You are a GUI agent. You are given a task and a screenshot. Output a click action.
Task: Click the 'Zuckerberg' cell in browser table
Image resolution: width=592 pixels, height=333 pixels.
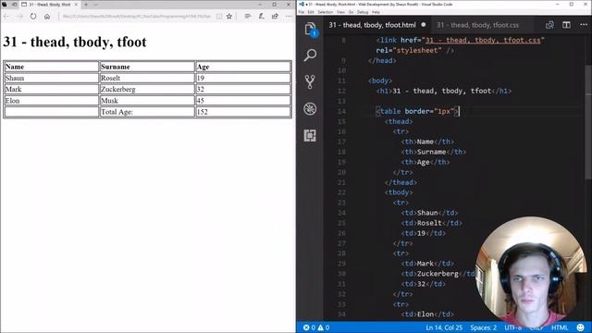click(x=147, y=89)
